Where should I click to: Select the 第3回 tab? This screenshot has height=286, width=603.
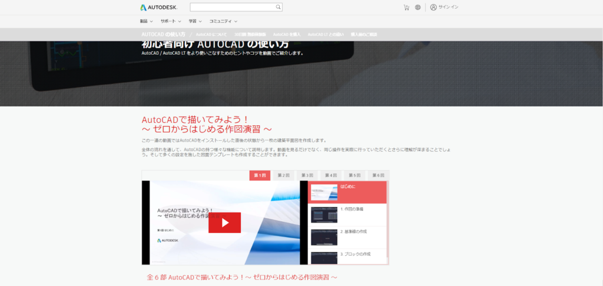tap(307, 175)
